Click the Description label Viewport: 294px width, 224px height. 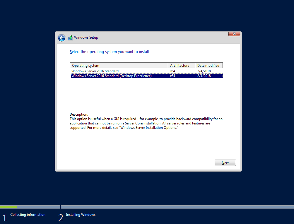click(x=79, y=114)
